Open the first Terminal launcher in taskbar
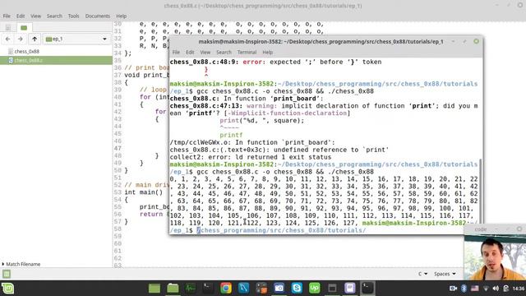Image resolution: width=526 pixels, height=296 pixels. click(x=208, y=289)
